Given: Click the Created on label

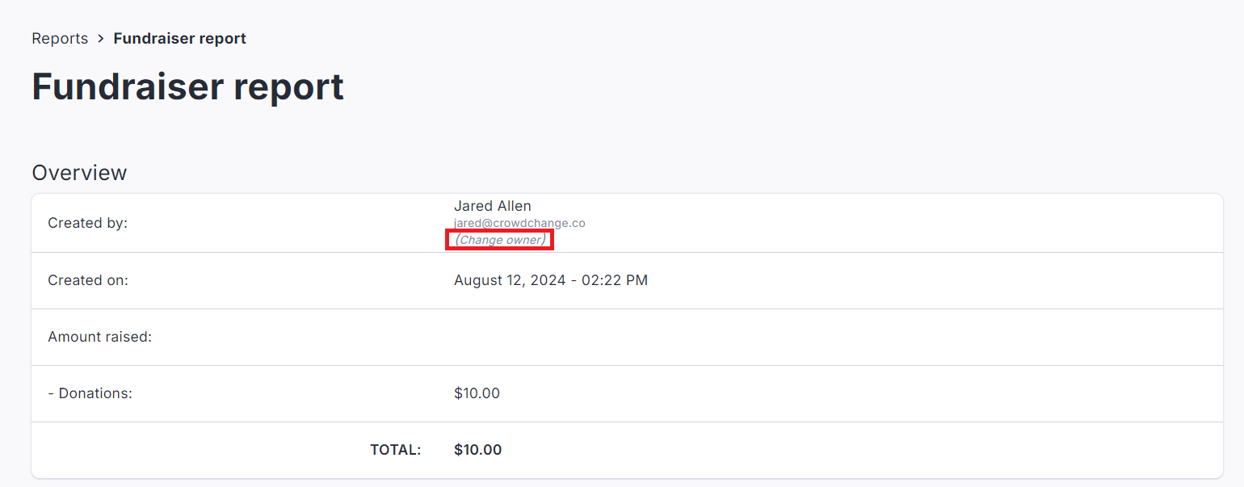Looking at the screenshot, I should [x=88, y=280].
